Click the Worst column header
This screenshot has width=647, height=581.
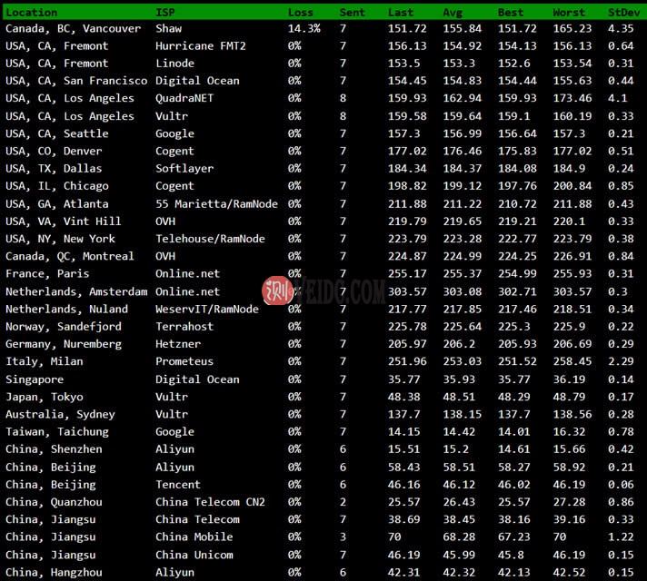point(569,13)
